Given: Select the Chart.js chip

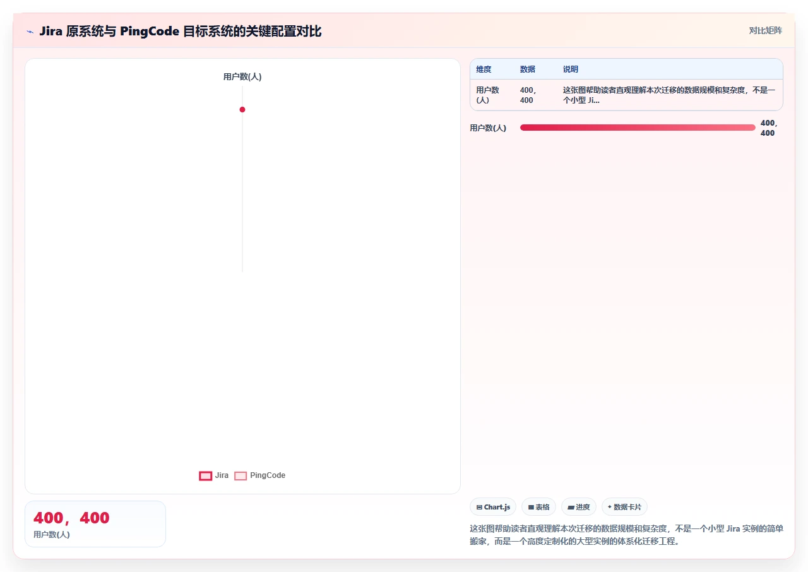Looking at the screenshot, I should pyautogui.click(x=493, y=507).
